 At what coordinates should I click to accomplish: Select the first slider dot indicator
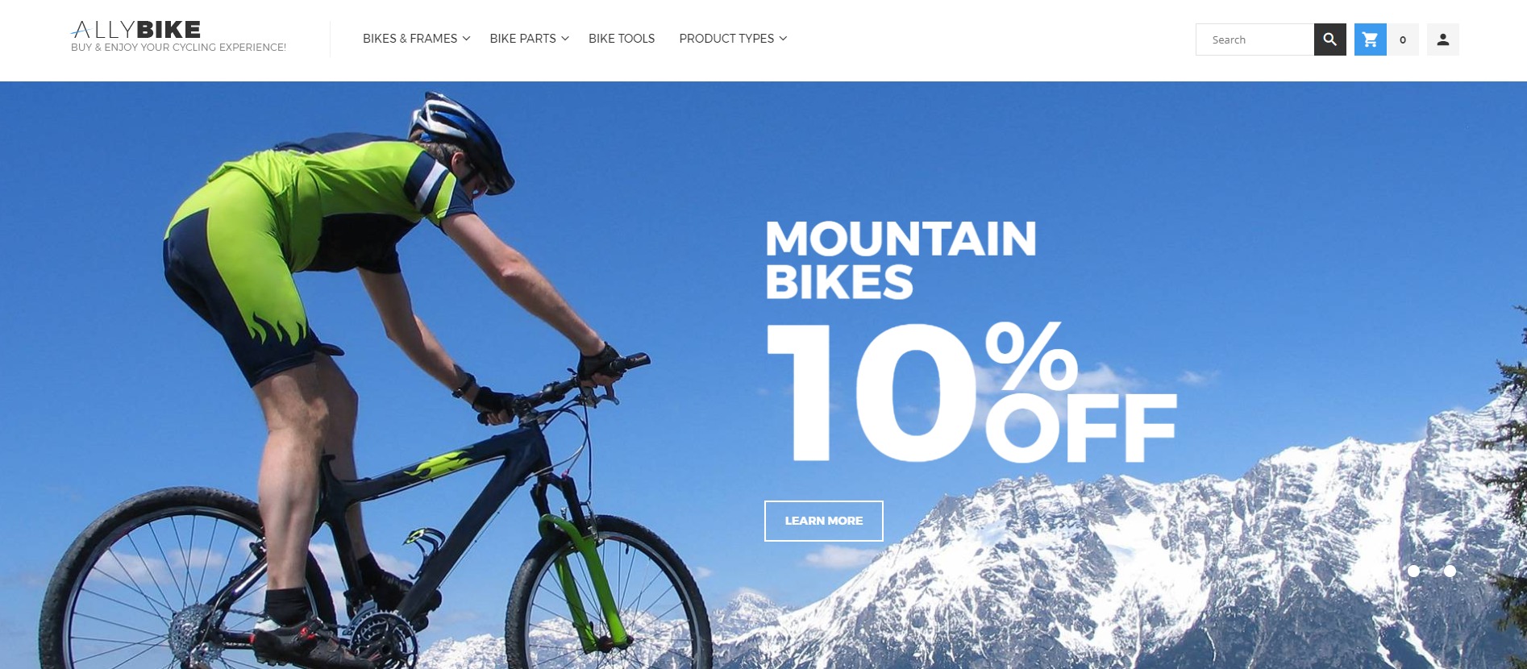click(1413, 571)
